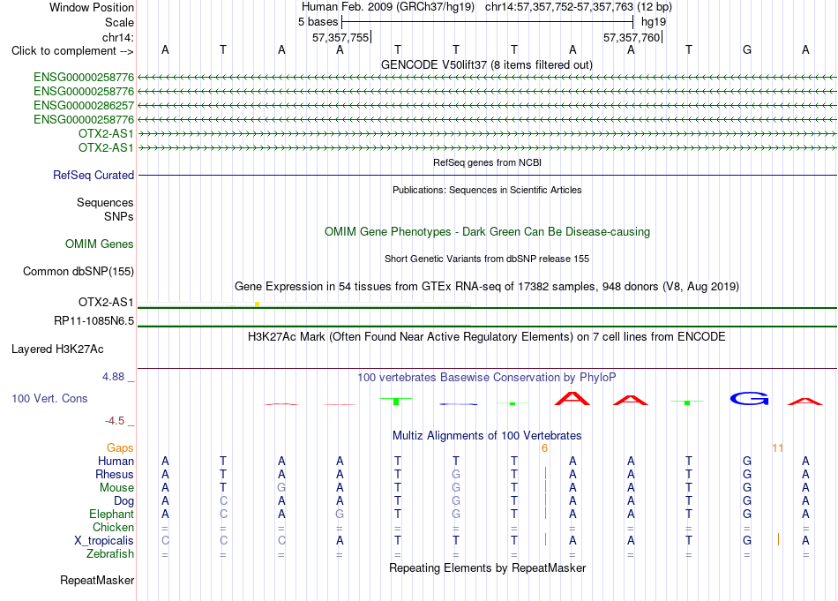
Task: Click the 'RefSeq genes from NCBI' title
Action: click(x=487, y=162)
